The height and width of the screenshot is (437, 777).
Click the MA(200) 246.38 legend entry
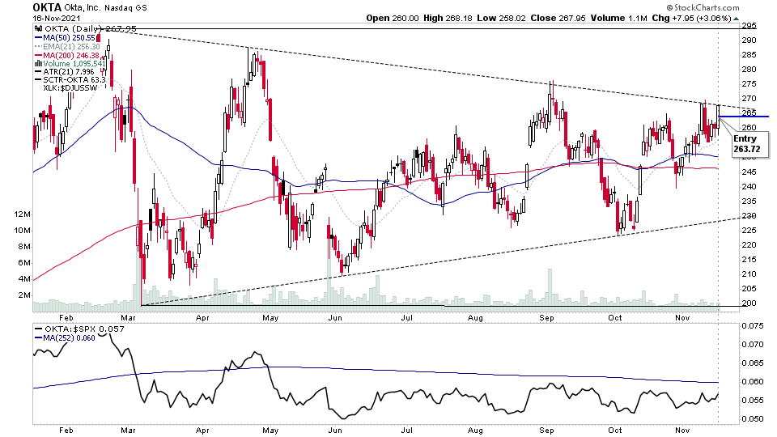click(71, 56)
